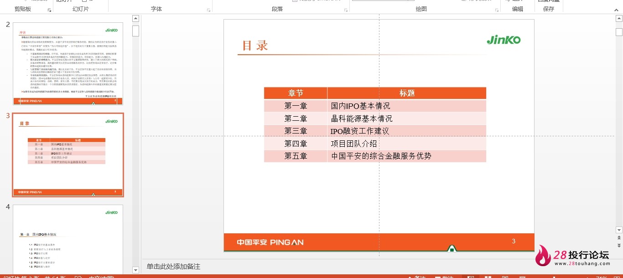
Task: Select the 标题 header cell in the table
Action: tap(407, 93)
